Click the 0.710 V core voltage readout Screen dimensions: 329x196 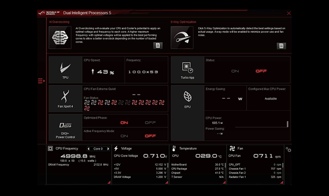click(x=155, y=156)
